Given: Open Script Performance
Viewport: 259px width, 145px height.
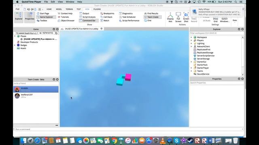Looking at the screenshot, I should [x=129, y=21].
